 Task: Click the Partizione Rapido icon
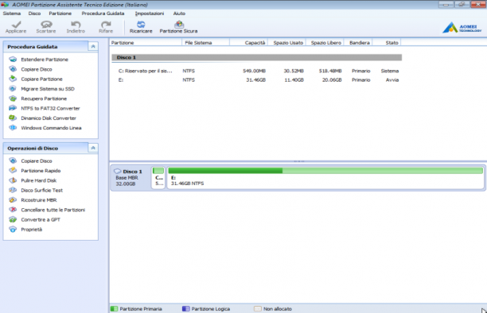[x=13, y=170]
